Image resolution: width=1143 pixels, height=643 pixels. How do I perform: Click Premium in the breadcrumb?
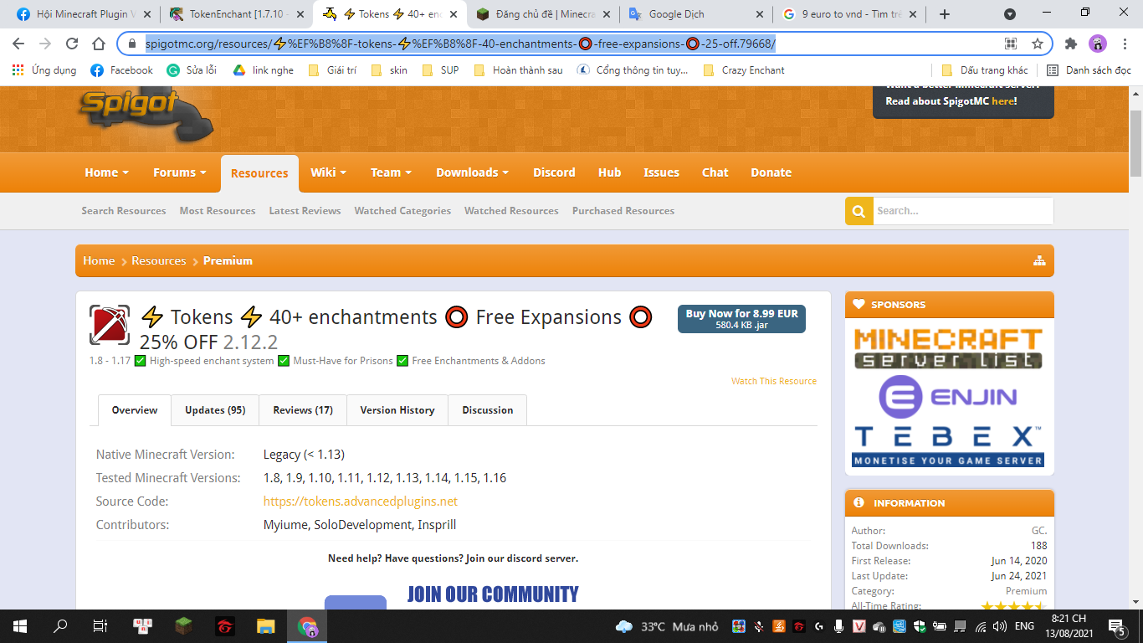click(x=228, y=260)
